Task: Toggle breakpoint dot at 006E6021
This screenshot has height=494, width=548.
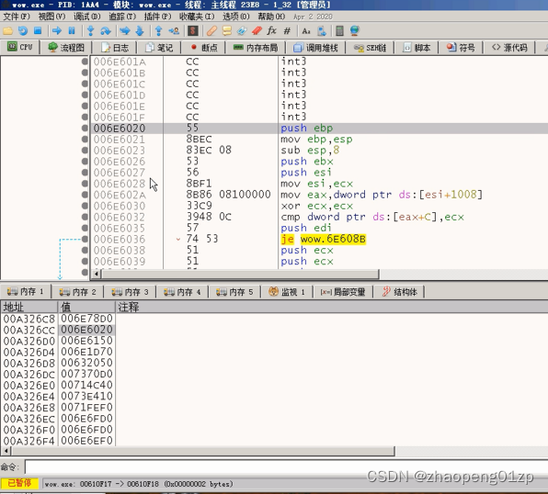Action: click(x=85, y=139)
